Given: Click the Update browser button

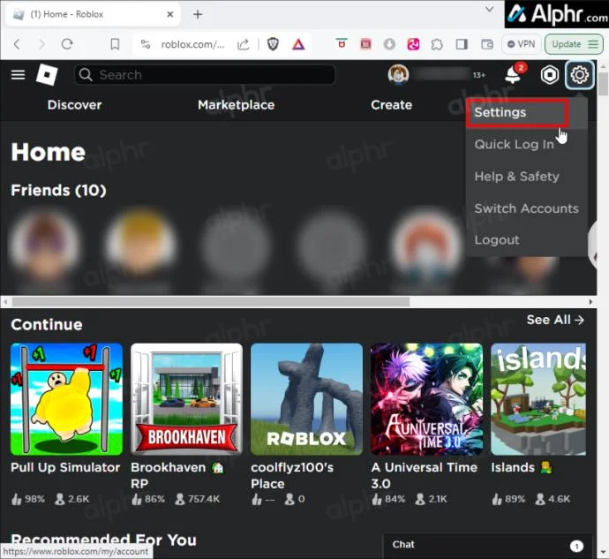Looking at the screenshot, I should point(574,44).
